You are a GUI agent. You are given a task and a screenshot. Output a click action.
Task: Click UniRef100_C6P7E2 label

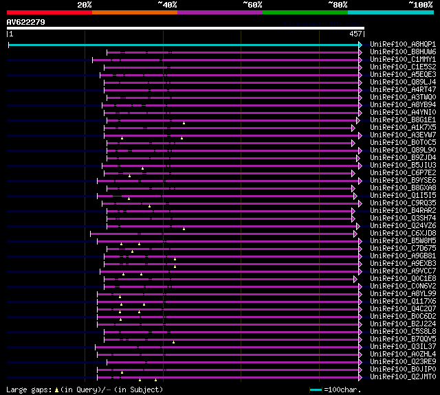point(403,173)
